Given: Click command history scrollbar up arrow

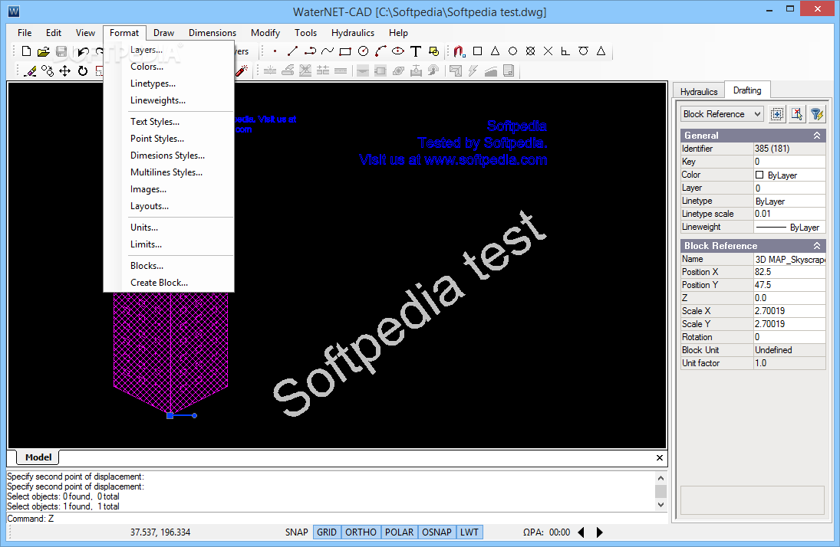Looking at the screenshot, I should pyautogui.click(x=661, y=478).
